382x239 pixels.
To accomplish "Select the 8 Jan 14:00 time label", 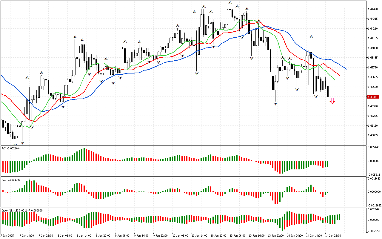I will (x=84, y=236).
